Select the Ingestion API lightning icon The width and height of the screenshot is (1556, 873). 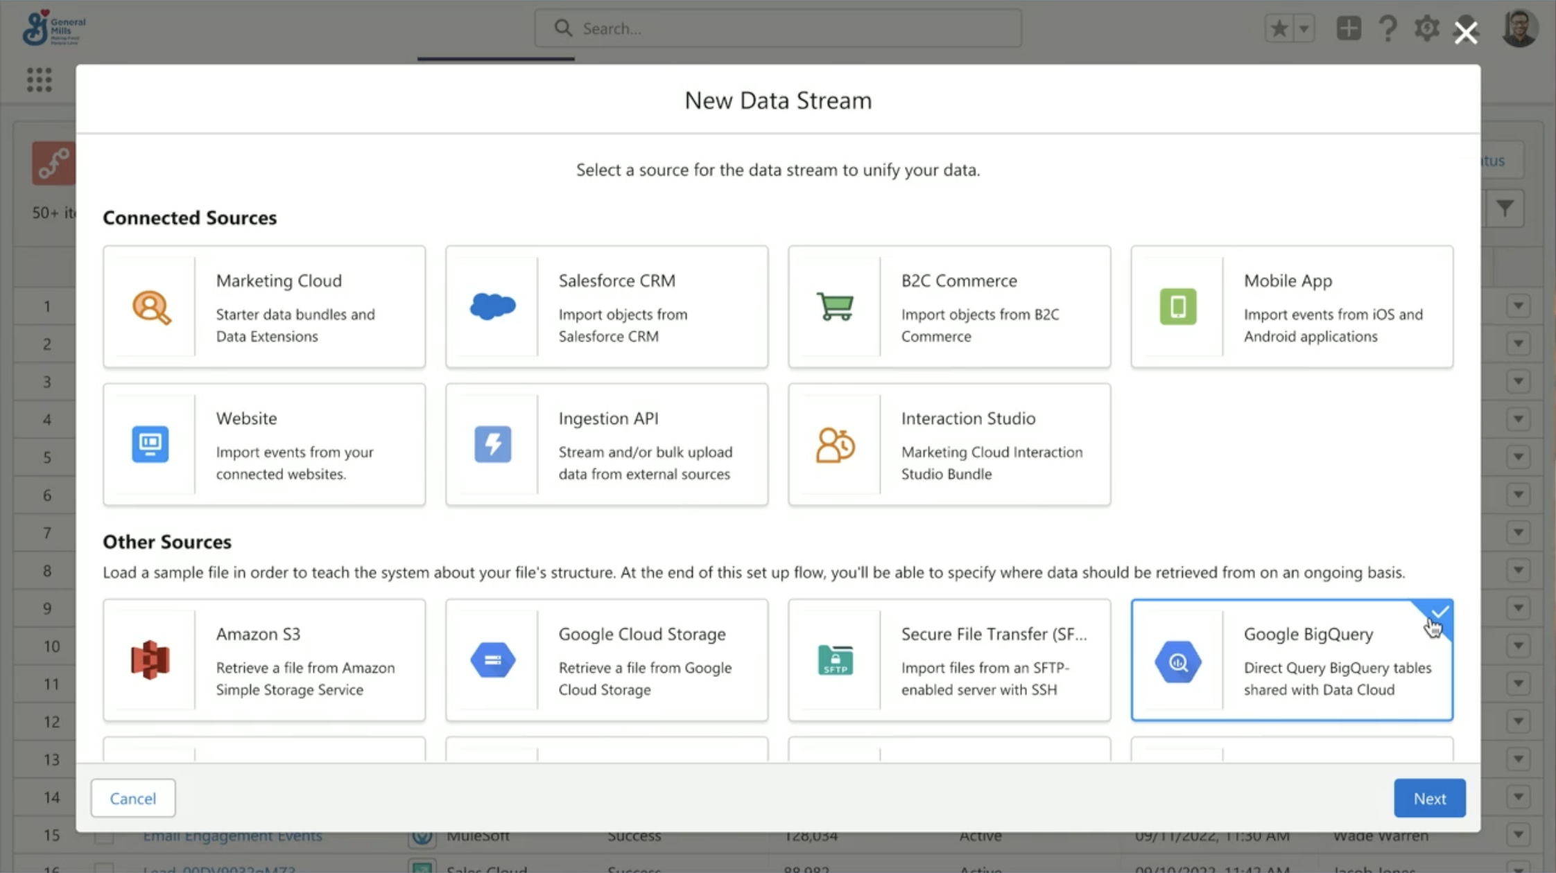click(x=492, y=444)
